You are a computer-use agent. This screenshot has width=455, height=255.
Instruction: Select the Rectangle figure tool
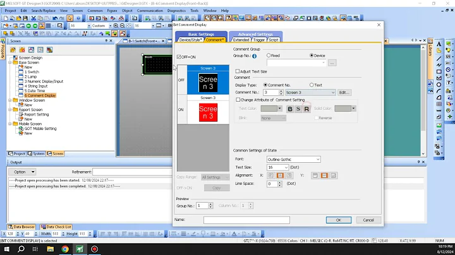pyautogui.click(x=439, y=71)
